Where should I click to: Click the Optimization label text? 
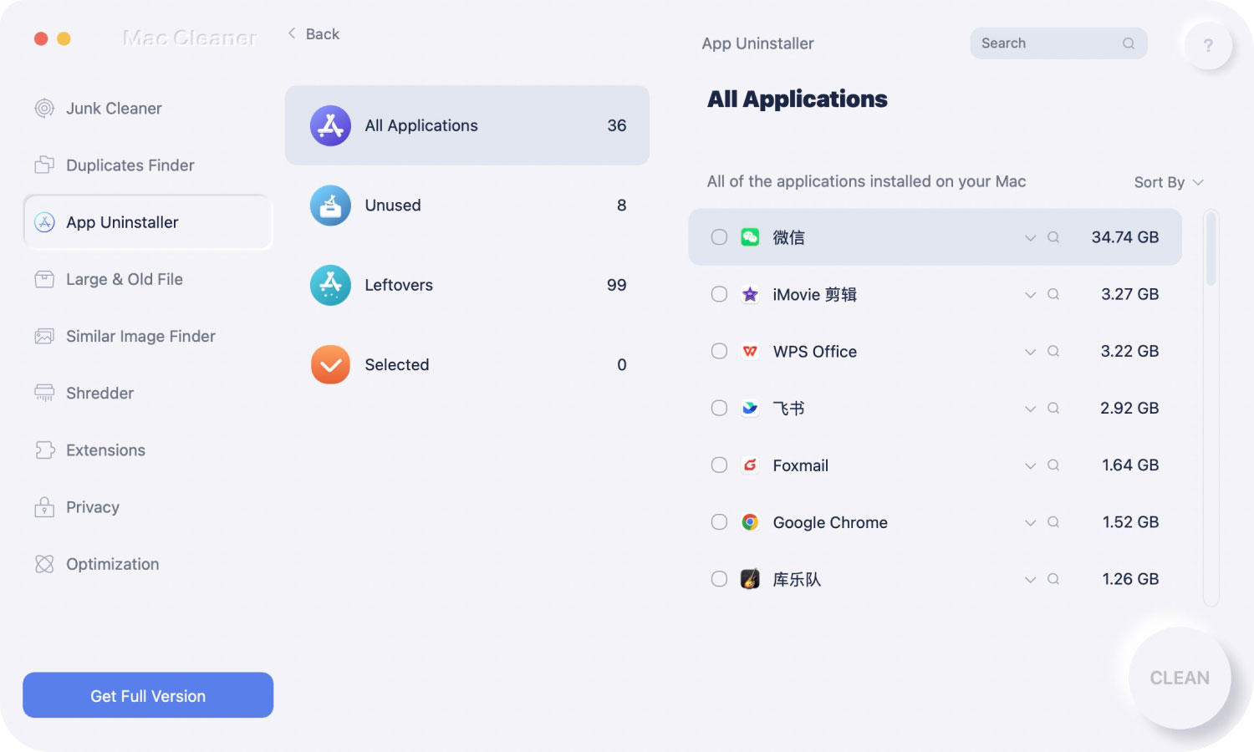113,564
